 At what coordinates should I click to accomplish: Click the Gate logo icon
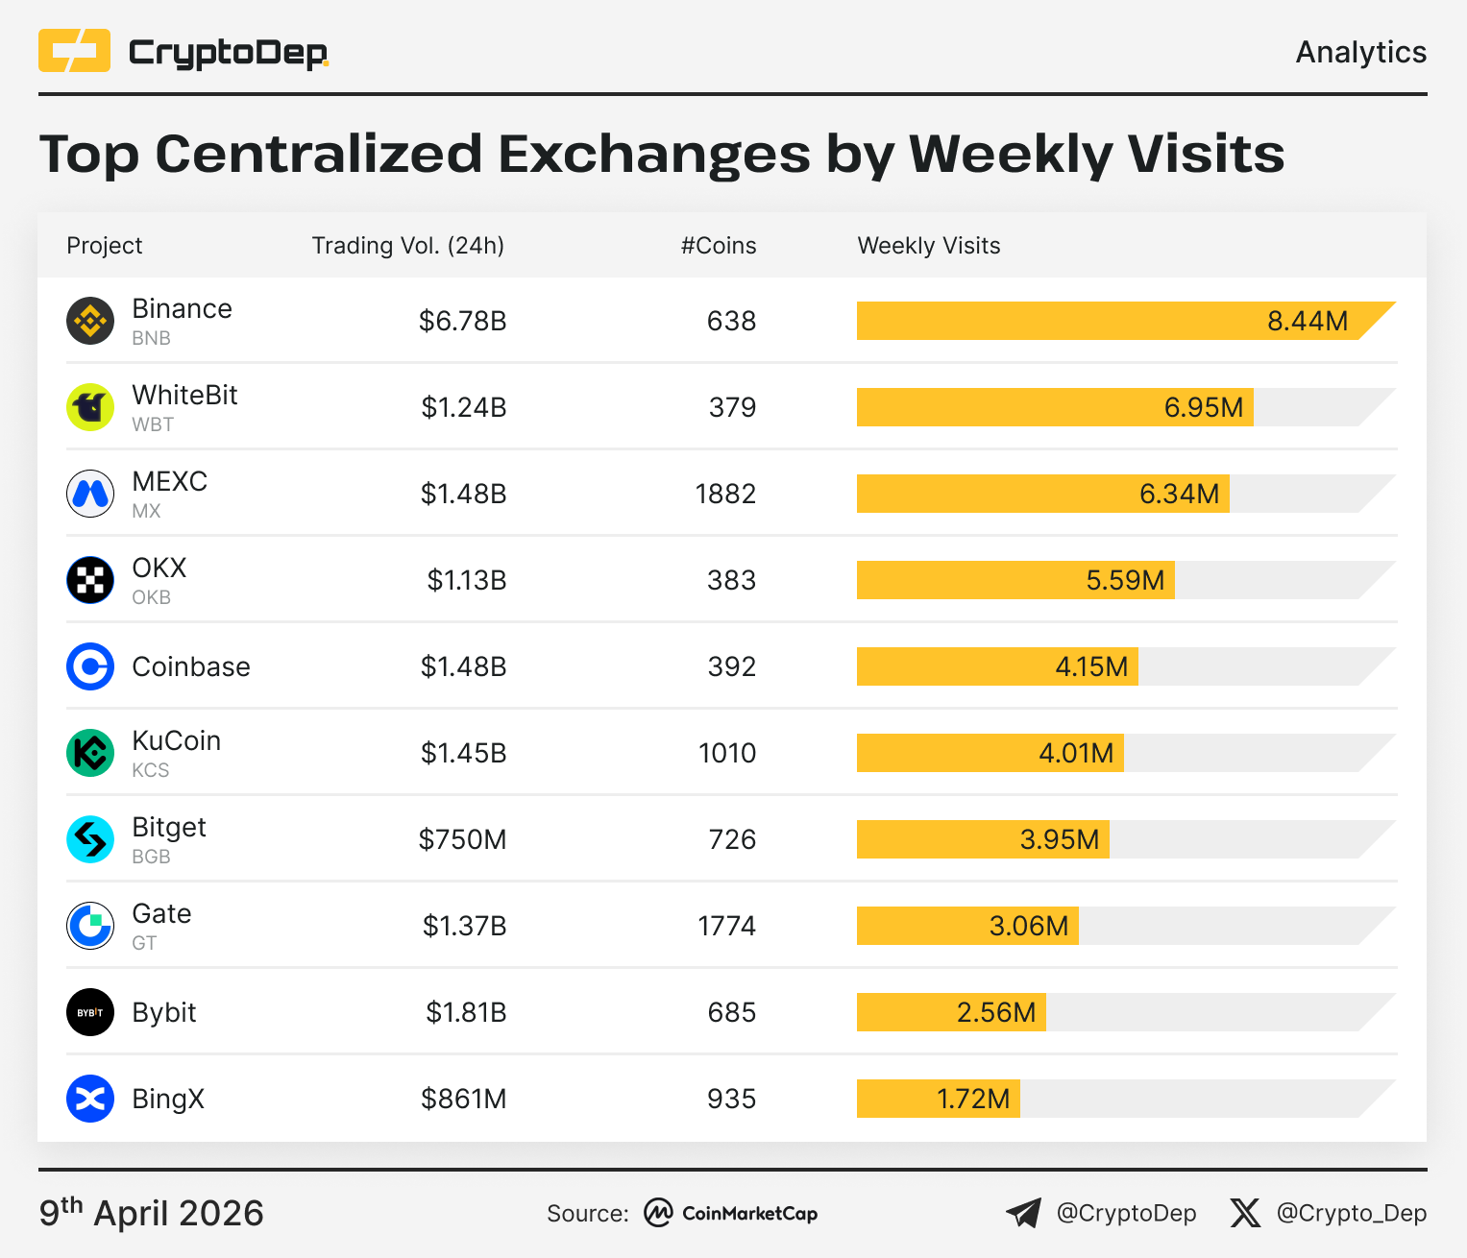tap(90, 926)
